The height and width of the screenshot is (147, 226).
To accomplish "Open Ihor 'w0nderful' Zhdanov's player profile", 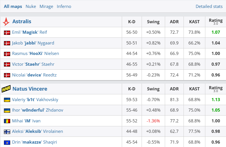I will 37,110.
